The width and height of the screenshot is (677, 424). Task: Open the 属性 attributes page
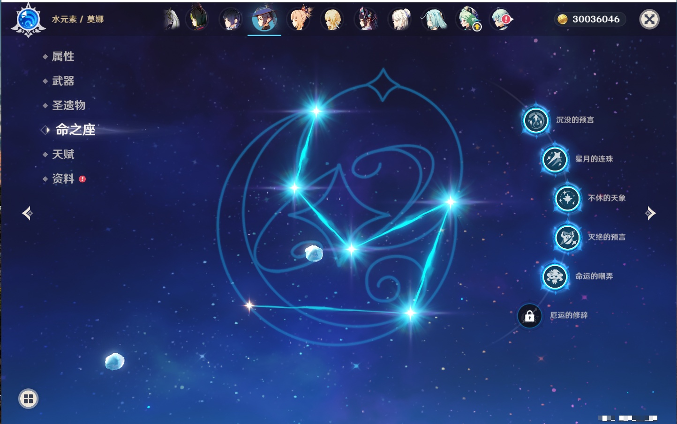pos(63,56)
